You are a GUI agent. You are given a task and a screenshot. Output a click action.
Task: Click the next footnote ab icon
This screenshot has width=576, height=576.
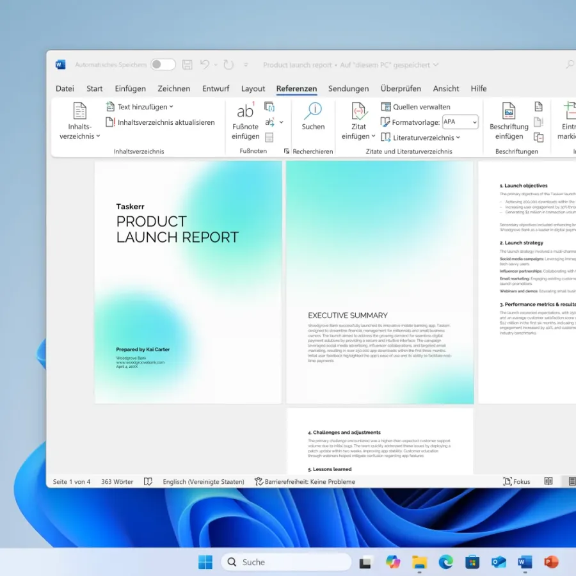click(269, 122)
